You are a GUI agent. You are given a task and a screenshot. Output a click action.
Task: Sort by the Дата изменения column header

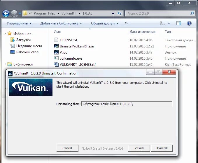pos(142,32)
